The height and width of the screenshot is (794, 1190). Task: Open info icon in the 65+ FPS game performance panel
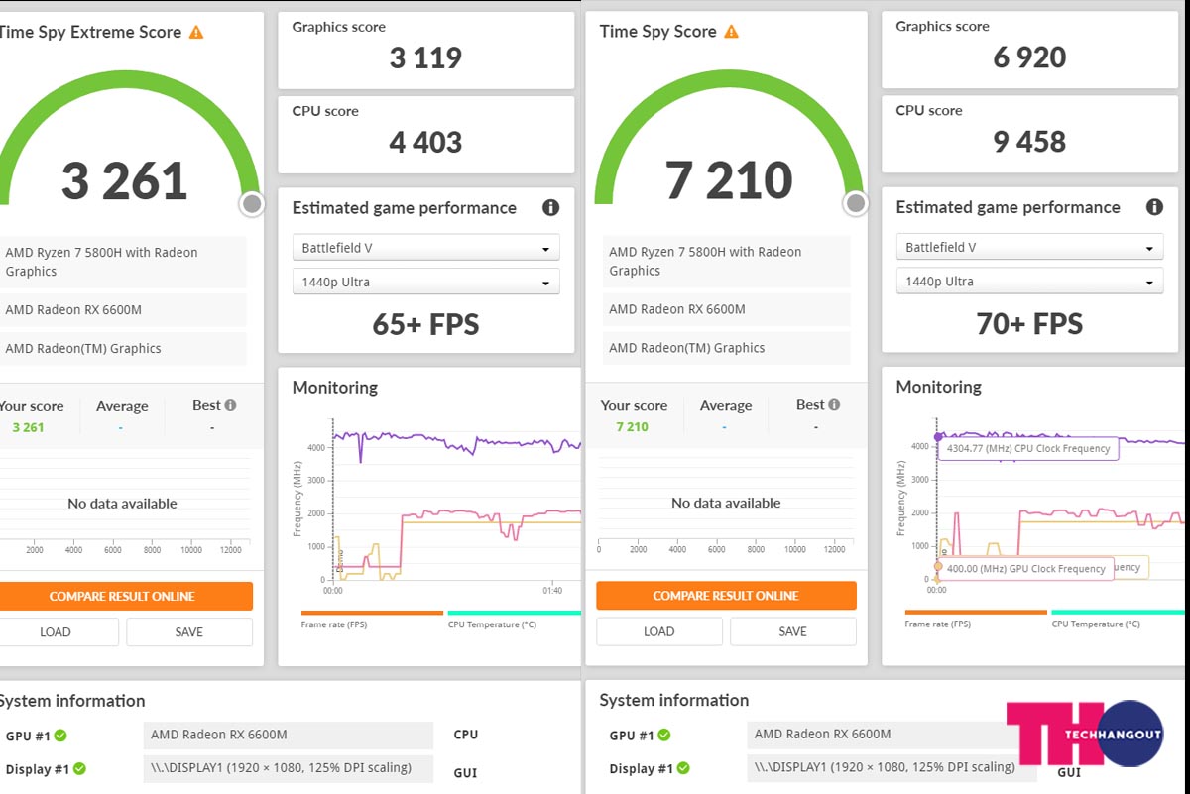click(x=550, y=208)
